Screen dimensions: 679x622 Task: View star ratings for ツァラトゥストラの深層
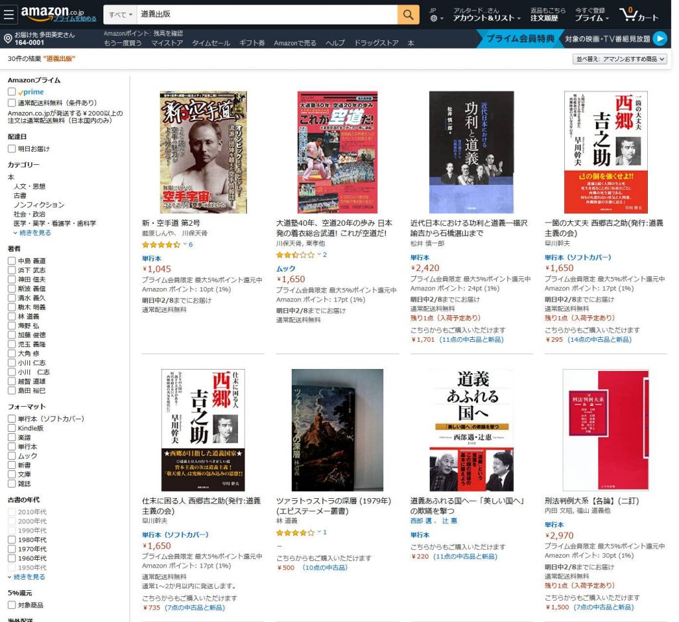(x=295, y=533)
